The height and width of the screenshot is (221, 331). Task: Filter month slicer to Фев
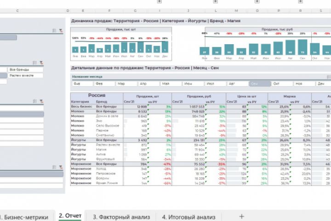pos(105,84)
